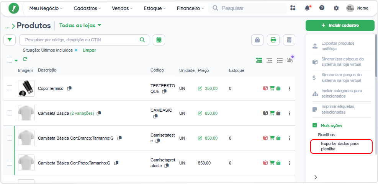
Task: Click the green cart icon for Copo Termico
Action: pos(272,88)
